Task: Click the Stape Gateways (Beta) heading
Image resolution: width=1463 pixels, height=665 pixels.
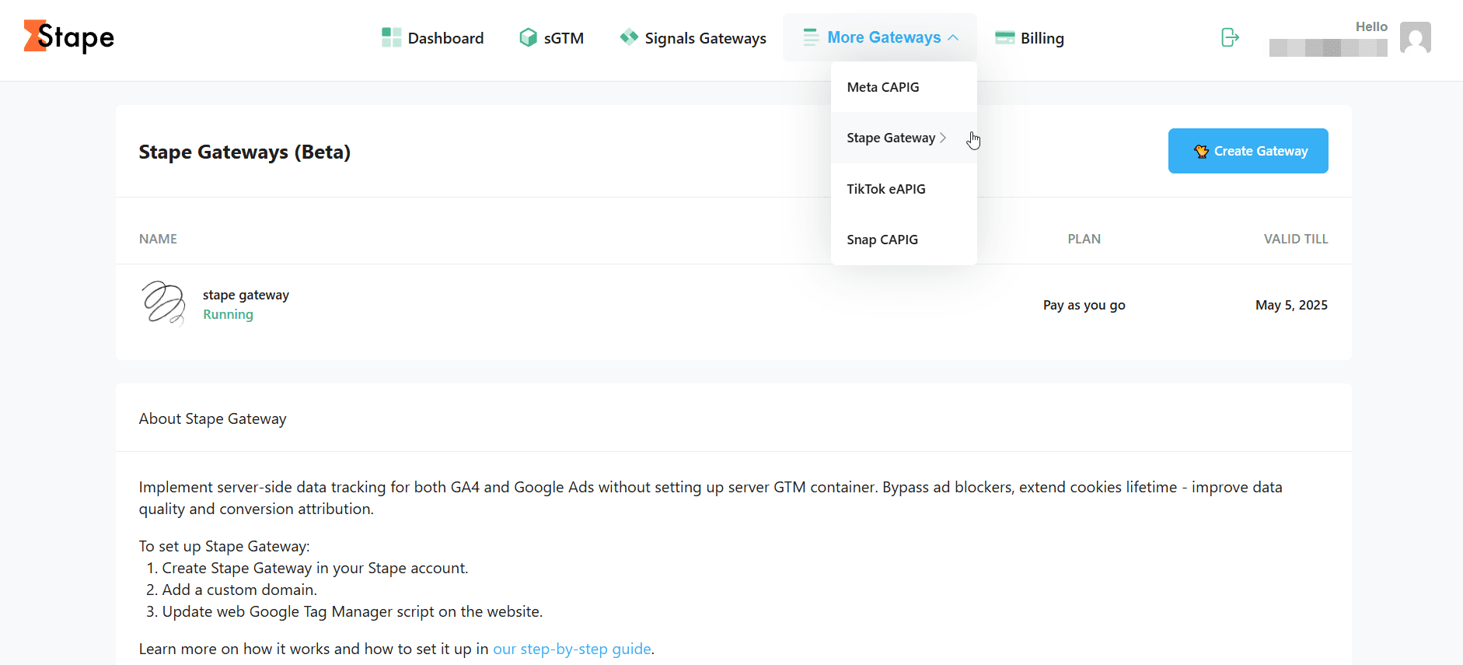Action: pos(245,152)
